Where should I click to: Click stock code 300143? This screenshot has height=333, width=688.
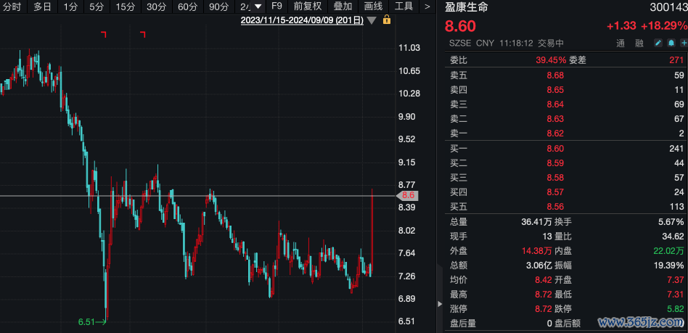667,7
